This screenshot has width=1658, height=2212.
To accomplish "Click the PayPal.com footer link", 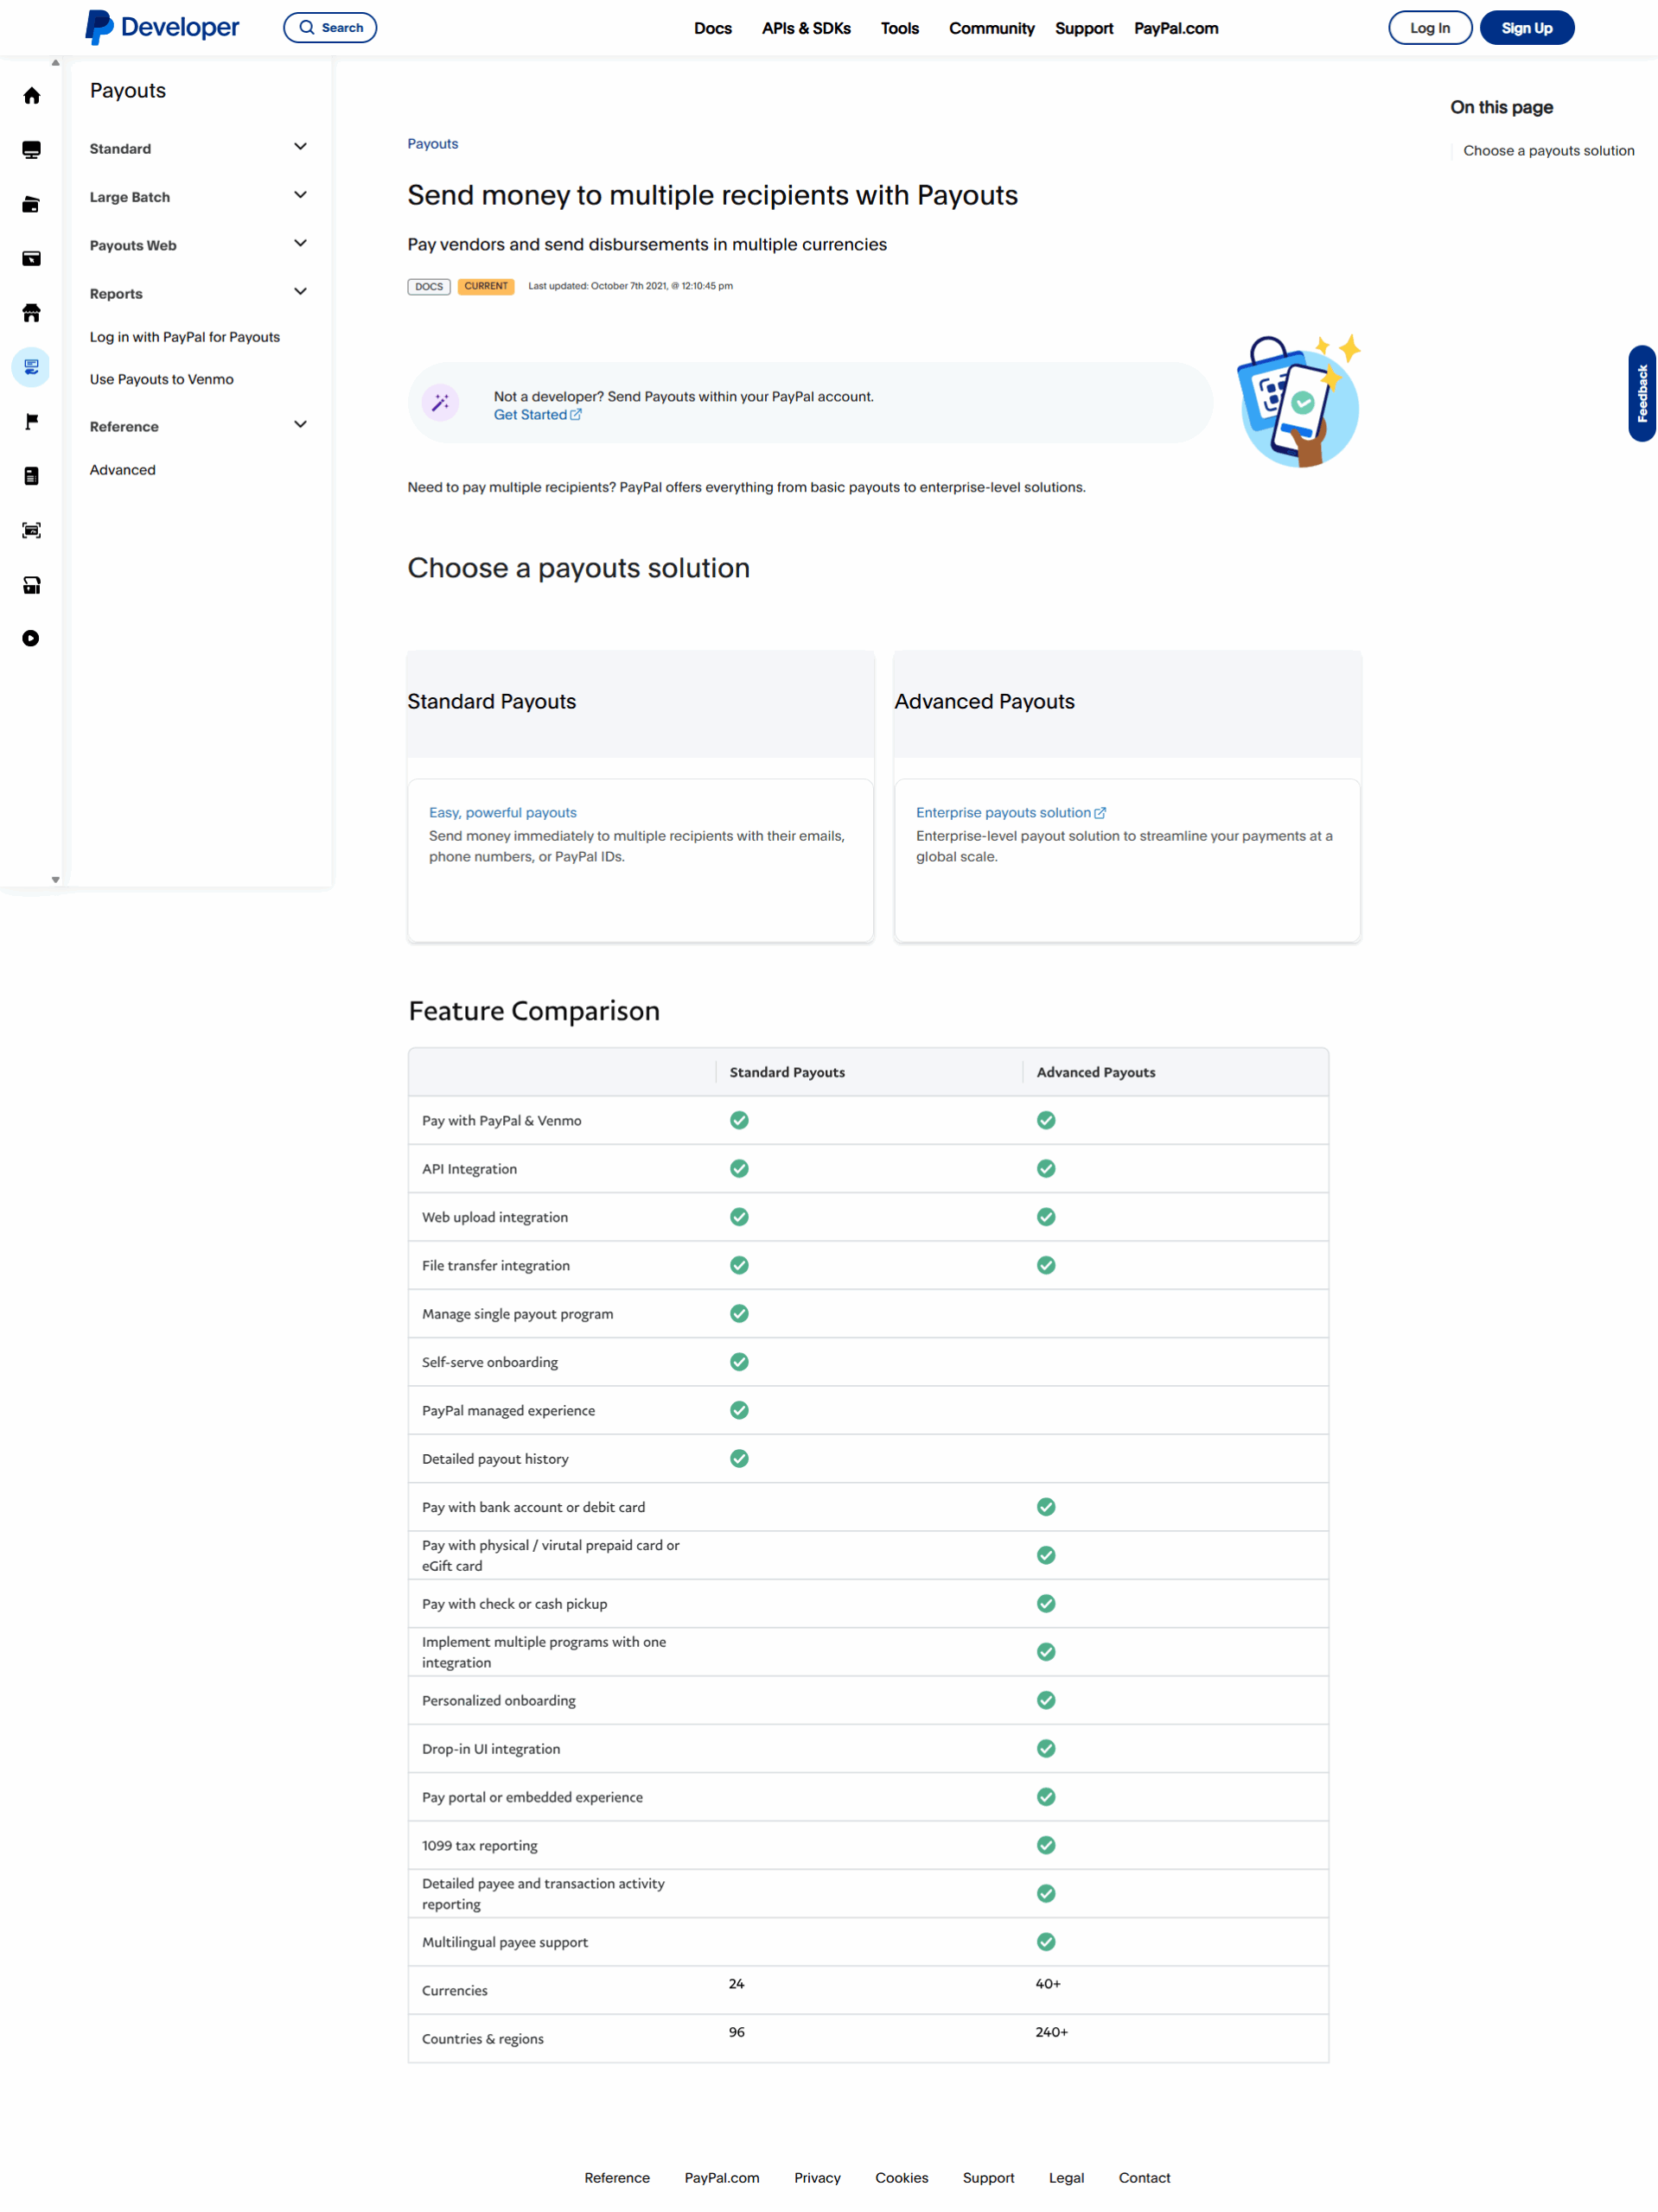I will tap(722, 2177).
